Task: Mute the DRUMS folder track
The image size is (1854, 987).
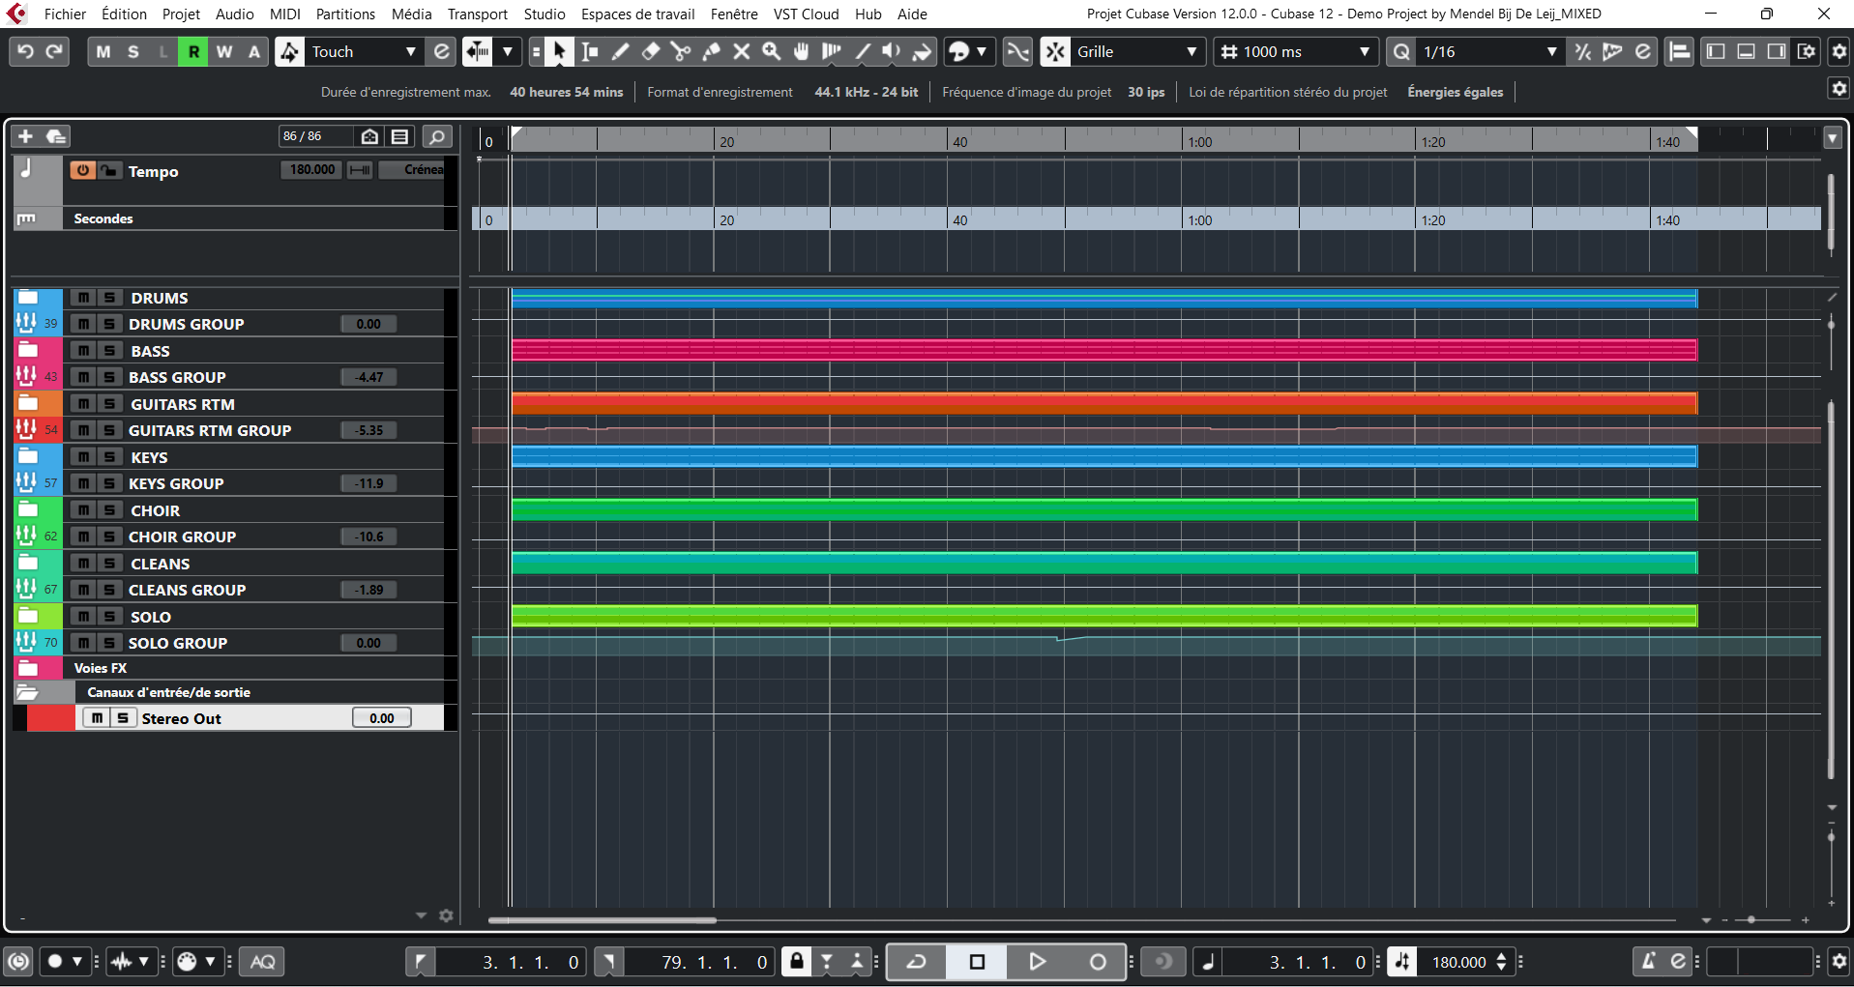Action: (84, 298)
